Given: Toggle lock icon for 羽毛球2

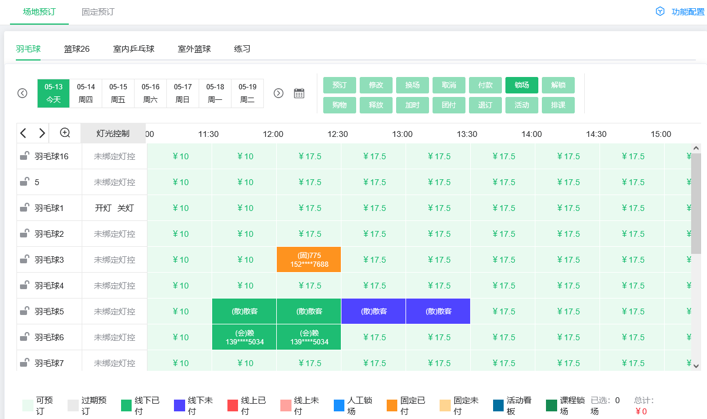Looking at the screenshot, I should 25,233.
